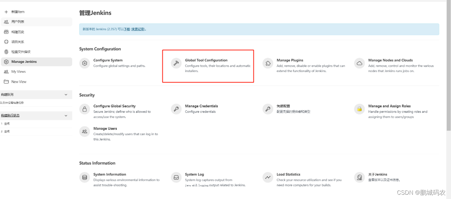Open Global Tool Configuration hammer icon
The image size is (451, 199).
click(176, 63)
